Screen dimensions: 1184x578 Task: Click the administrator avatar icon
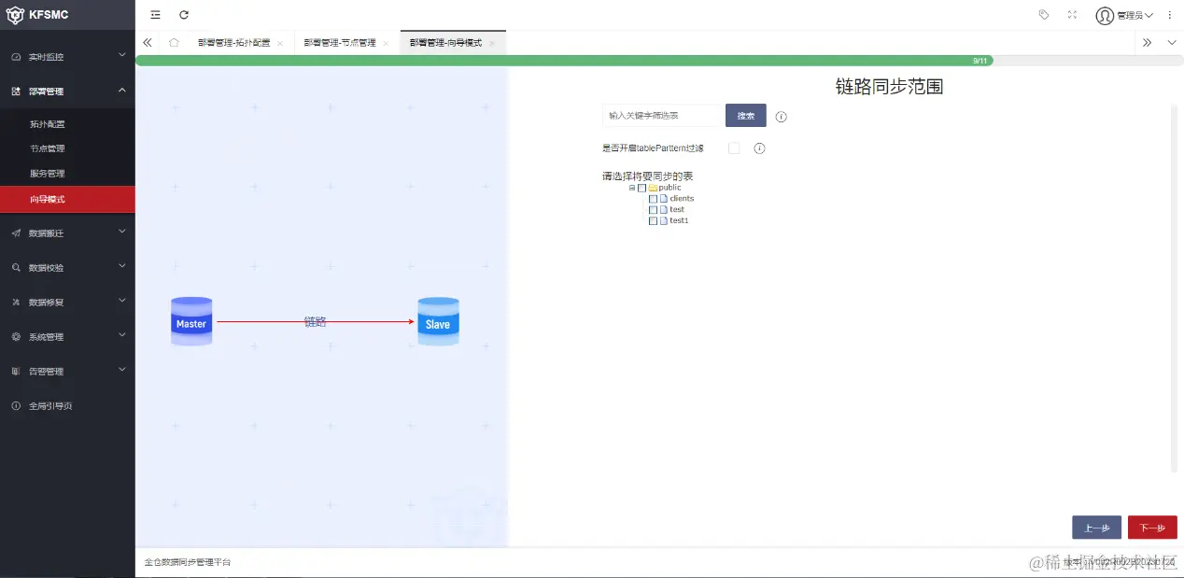click(x=1105, y=15)
